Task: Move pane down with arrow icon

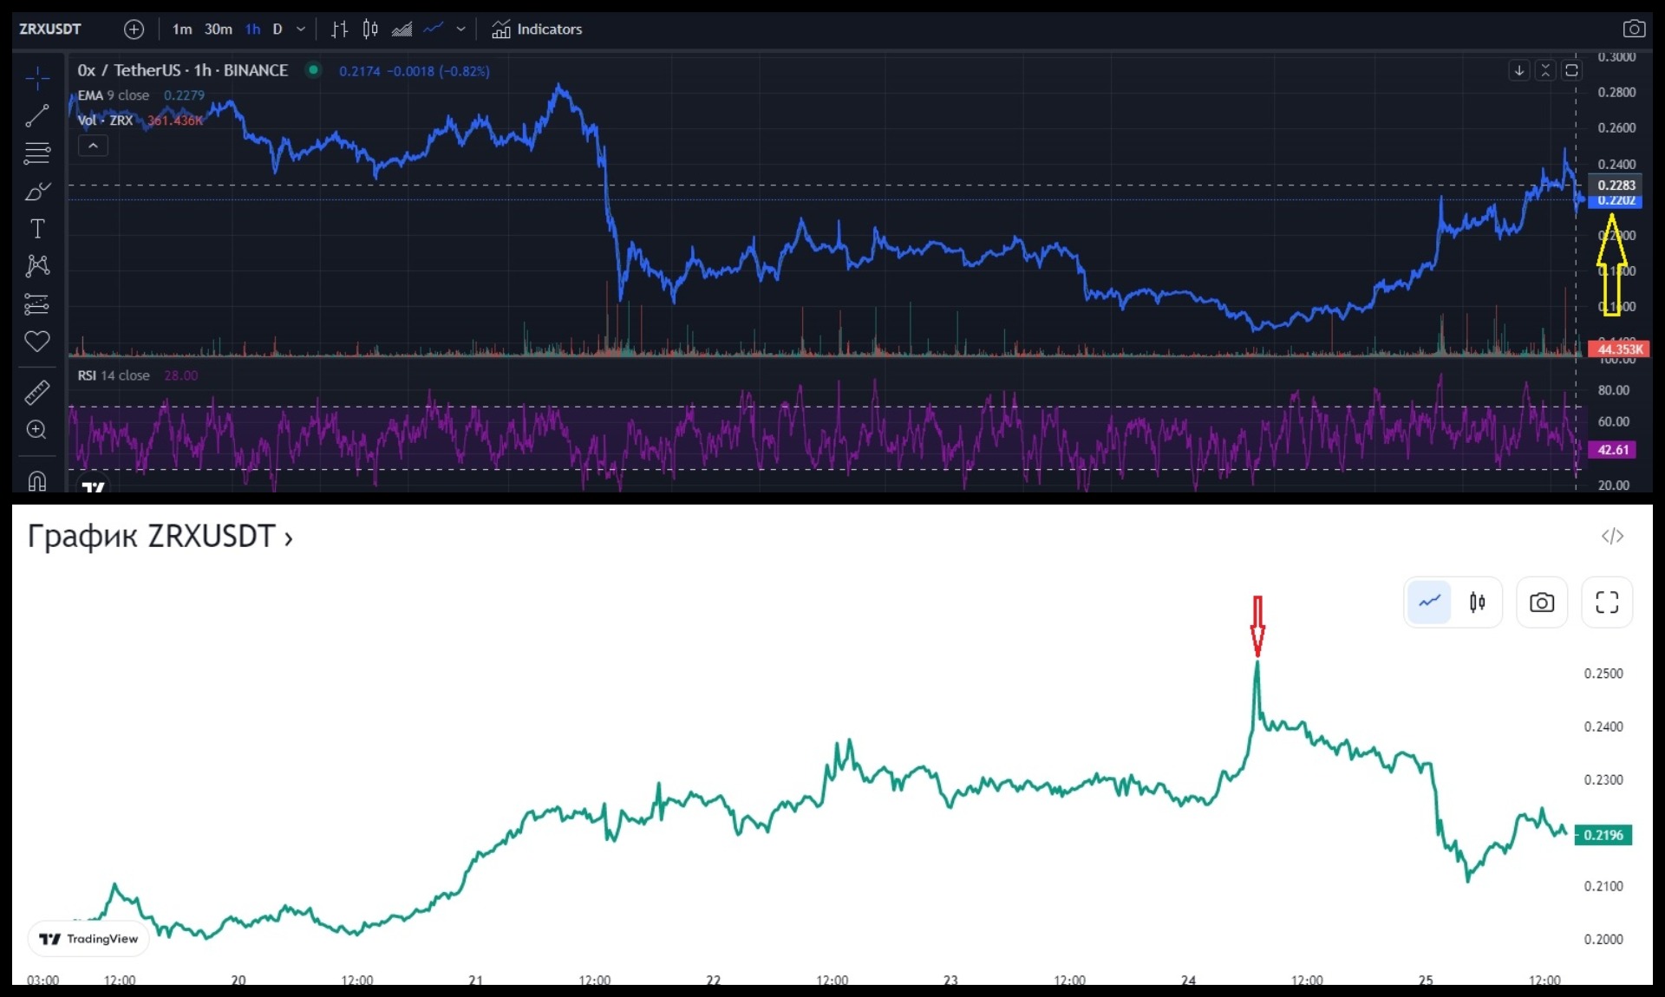Action: [x=1518, y=71]
